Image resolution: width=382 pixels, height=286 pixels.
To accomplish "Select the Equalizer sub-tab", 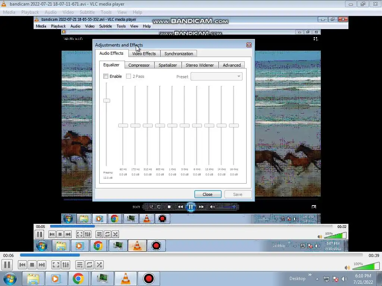I will coord(111,65).
